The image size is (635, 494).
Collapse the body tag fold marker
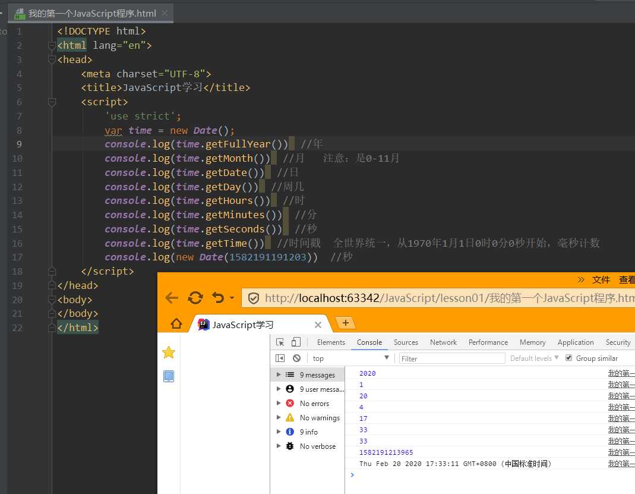tap(52, 300)
